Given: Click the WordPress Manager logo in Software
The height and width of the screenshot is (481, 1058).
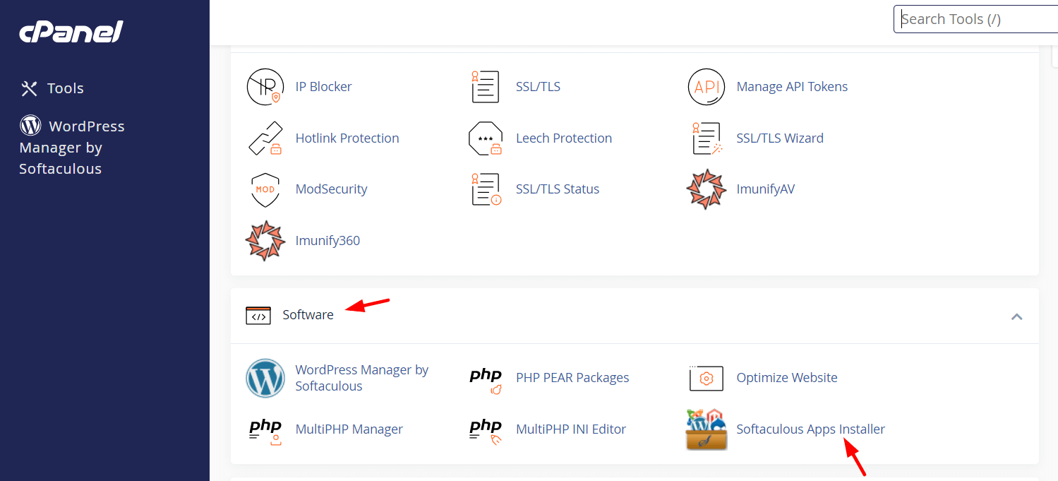Looking at the screenshot, I should 265,378.
